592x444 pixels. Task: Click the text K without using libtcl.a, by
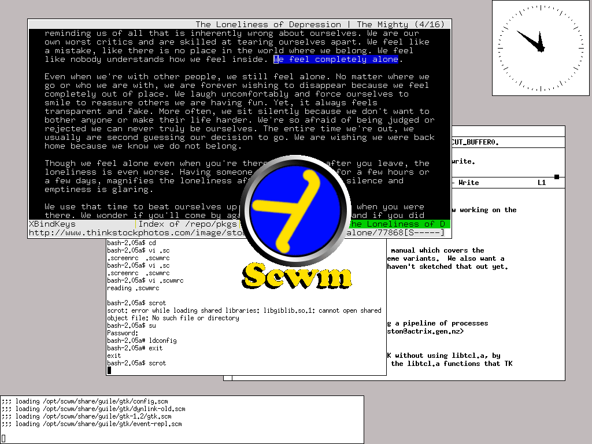(x=443, y=356)
